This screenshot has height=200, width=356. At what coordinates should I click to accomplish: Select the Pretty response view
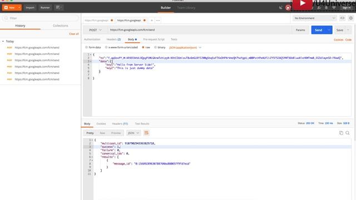pos(90,133)
